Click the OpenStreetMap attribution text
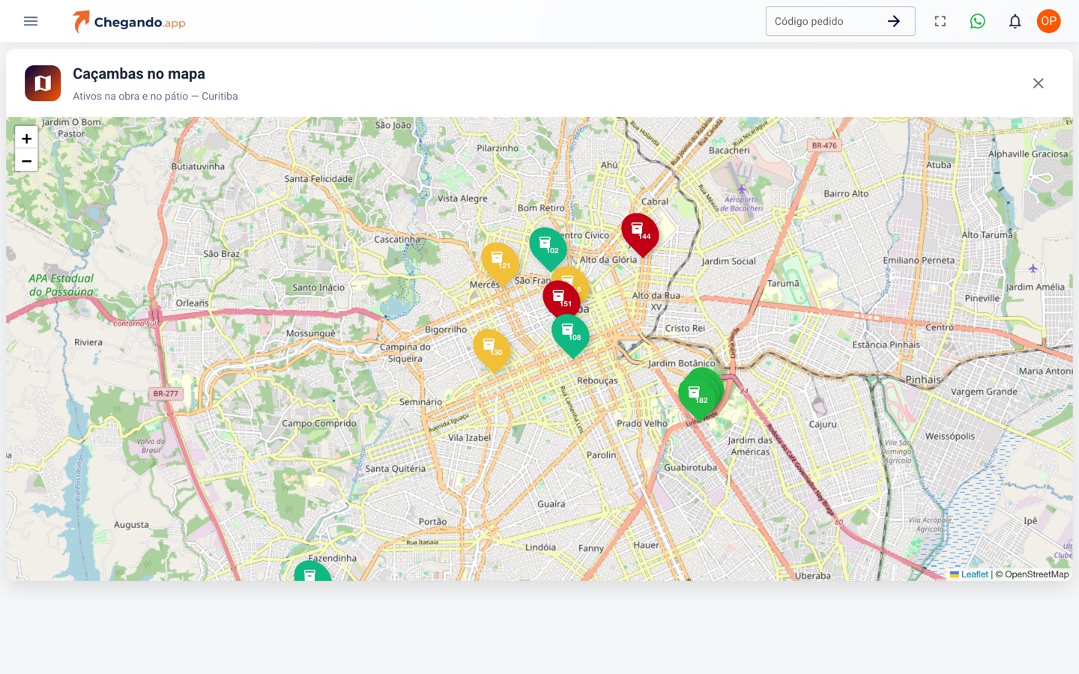Image resolution: width=1079 pixels, height=674 pixels. [1036, 574]
